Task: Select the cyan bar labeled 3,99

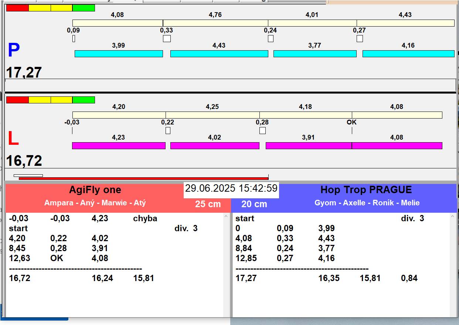Action: [x=119, y=54]
